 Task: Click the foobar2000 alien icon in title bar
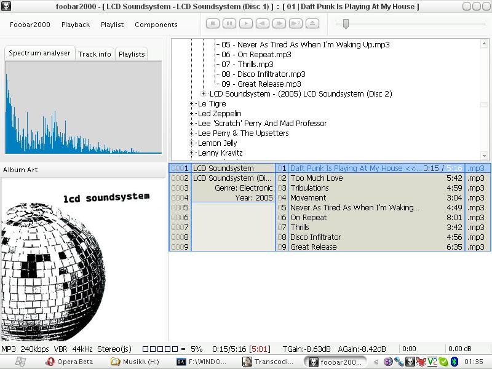[6, 6]
